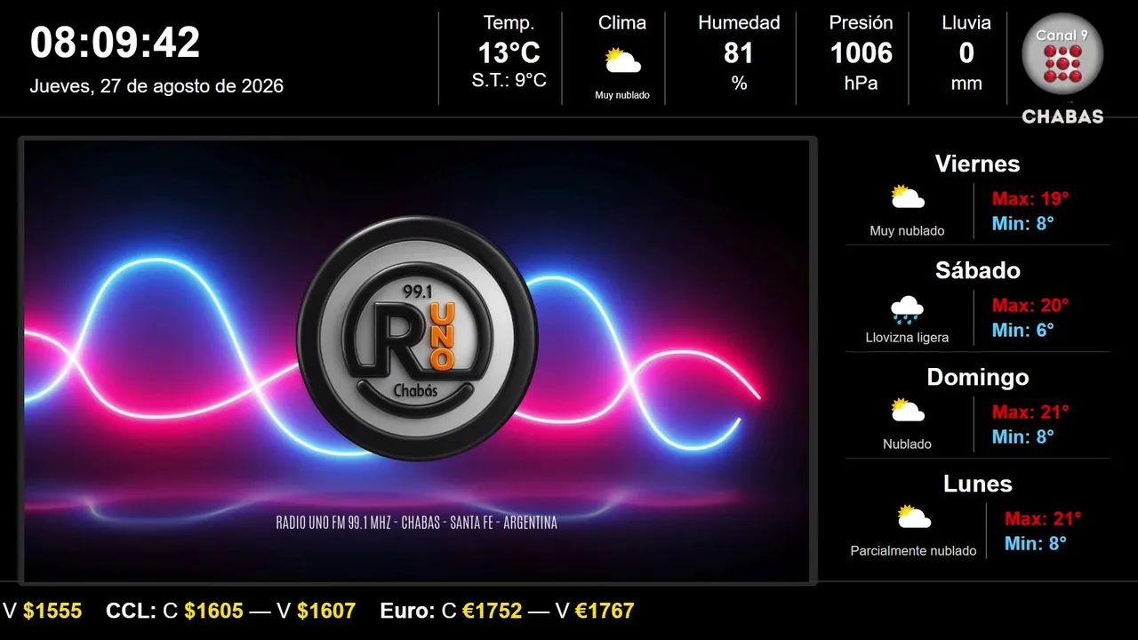Click the Temp. heading
Image resolution: width=1138 pixels, height=640 pixels.
pyautogui.click(x=509, y=23)
